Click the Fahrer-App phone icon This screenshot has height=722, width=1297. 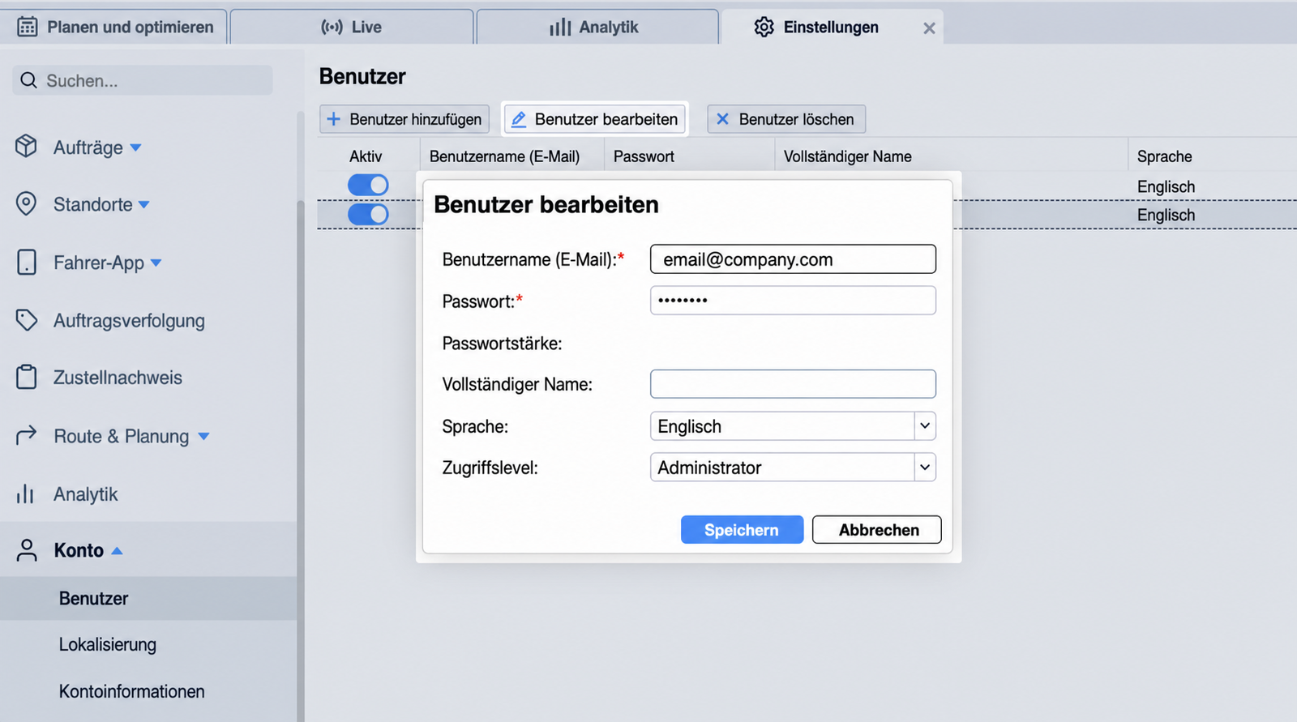pyautogui.click(x=27, y=262)
